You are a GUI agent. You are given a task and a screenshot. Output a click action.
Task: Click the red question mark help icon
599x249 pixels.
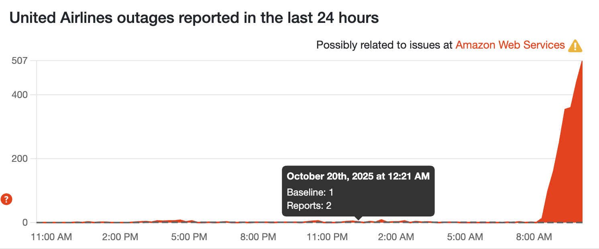6,199
